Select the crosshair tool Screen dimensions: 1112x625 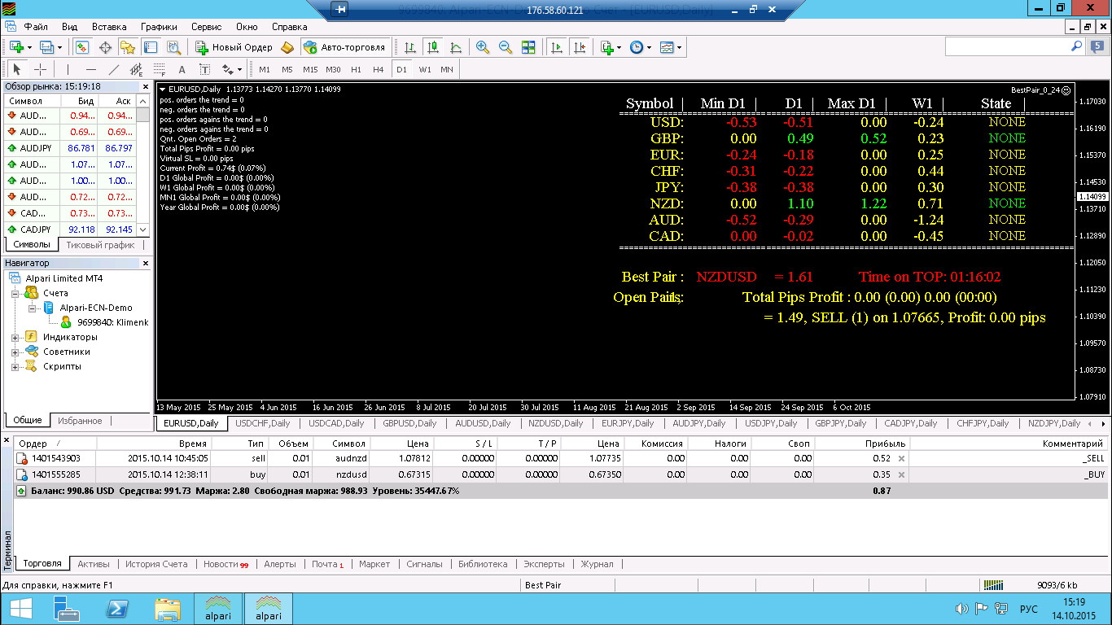point(40,70)
